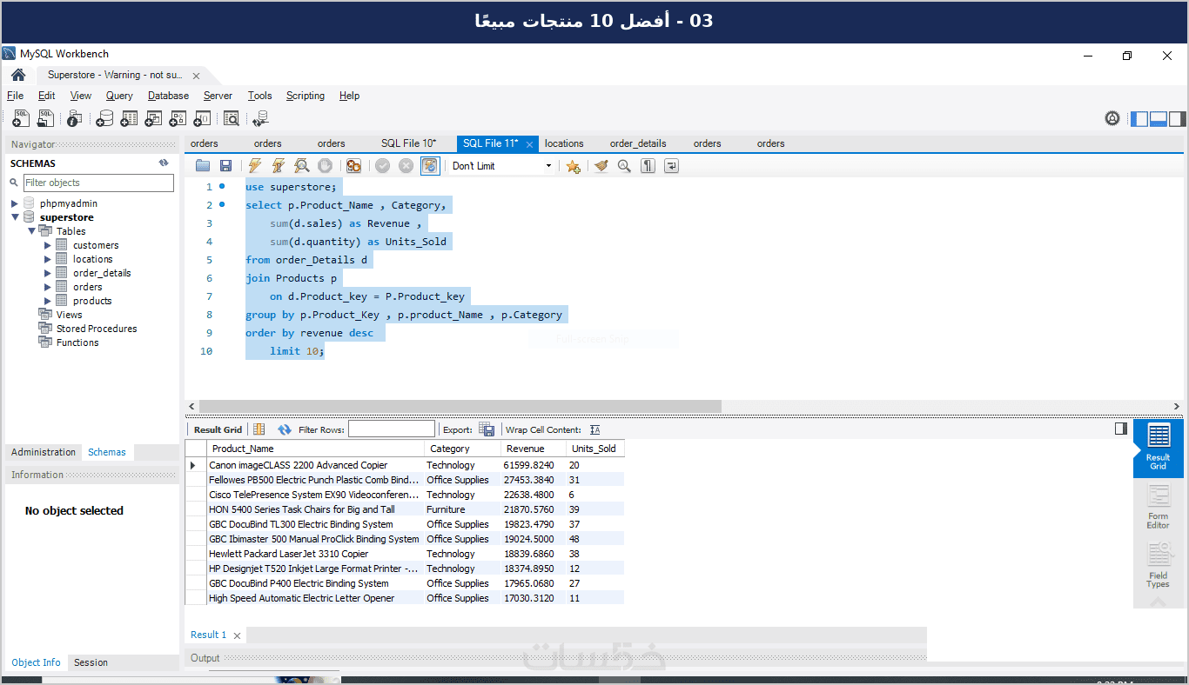Focus the Filter Rows input box
This screenshot has width=1189, height=685.
[x=391, y=429]
